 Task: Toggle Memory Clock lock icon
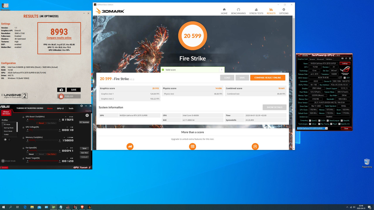point(23,138)
